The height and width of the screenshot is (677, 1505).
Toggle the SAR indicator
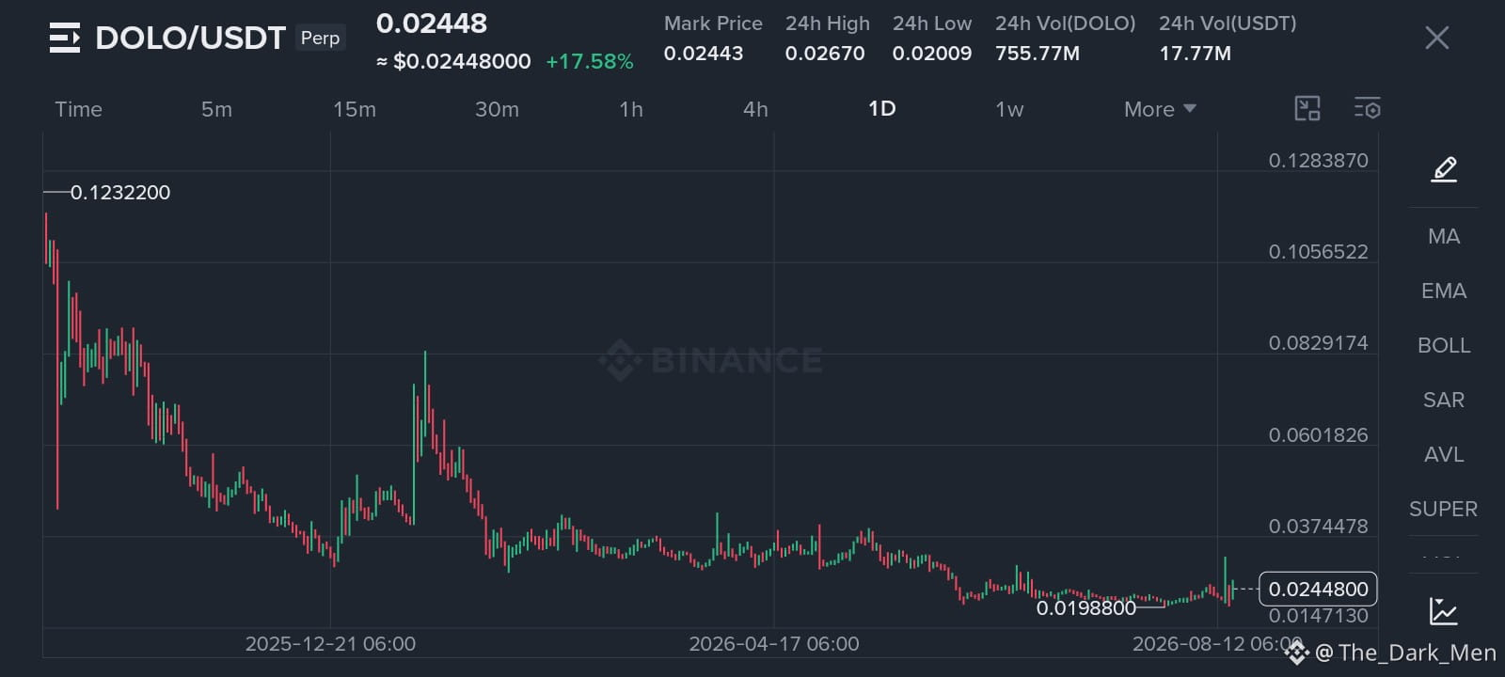(x=1444, y=400)
